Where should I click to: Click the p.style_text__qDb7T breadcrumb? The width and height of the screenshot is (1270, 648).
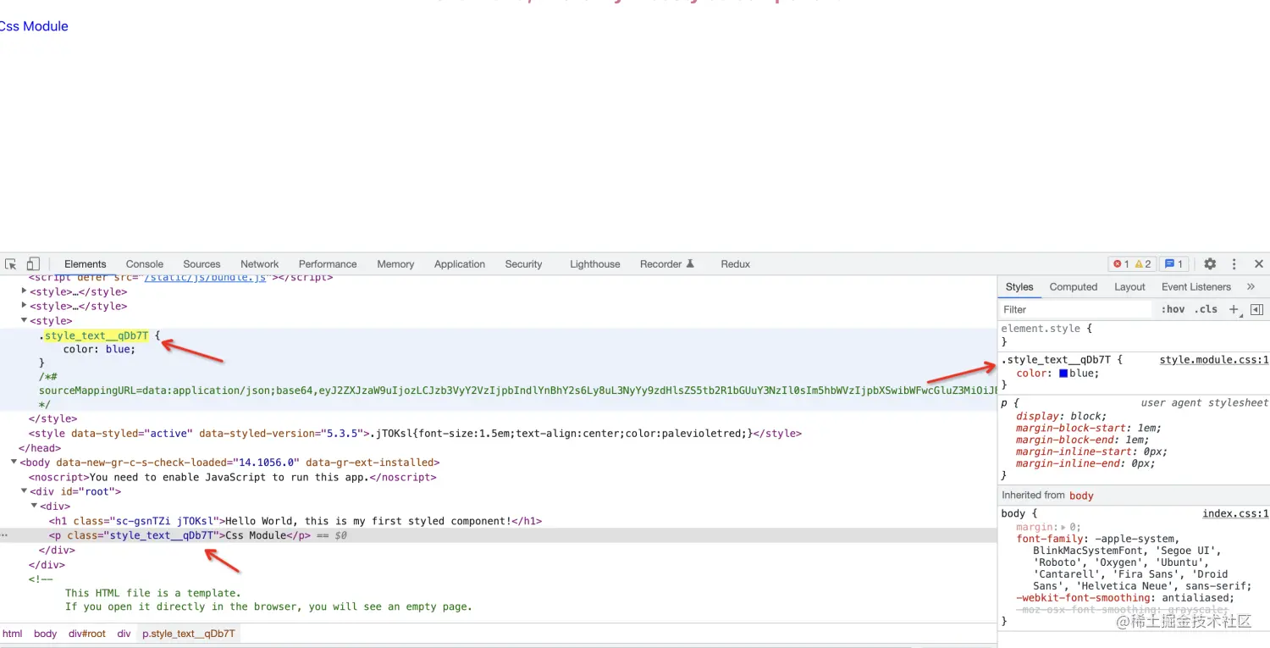tap(189, 634)
